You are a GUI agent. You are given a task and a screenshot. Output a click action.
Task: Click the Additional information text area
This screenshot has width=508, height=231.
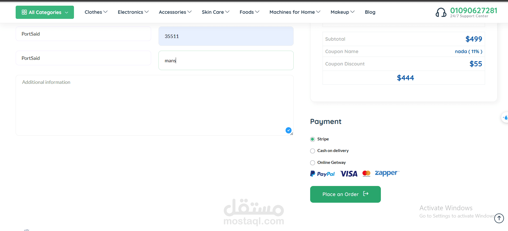[155, 105]
